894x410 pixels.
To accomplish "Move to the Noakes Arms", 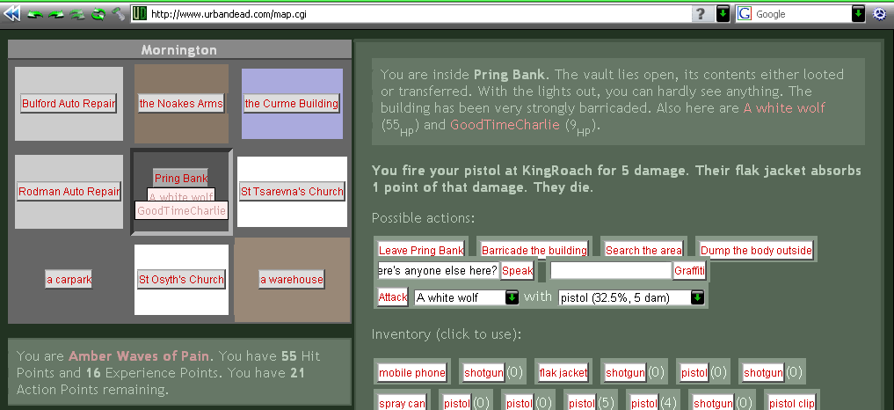I will tap(181, 104).
